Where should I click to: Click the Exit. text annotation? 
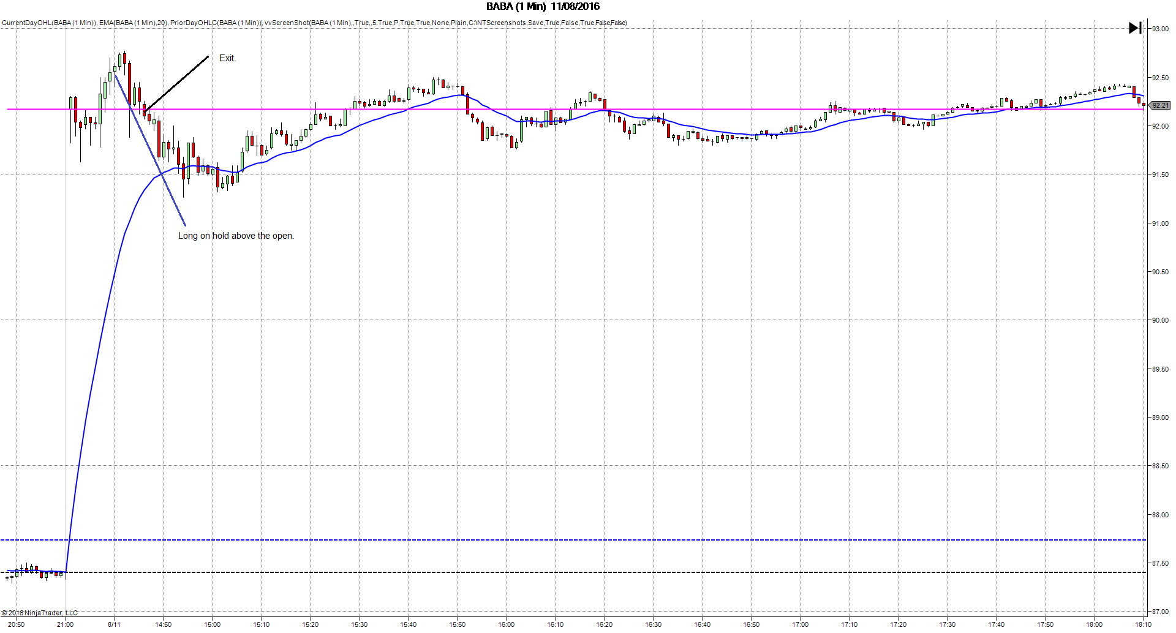227,58
